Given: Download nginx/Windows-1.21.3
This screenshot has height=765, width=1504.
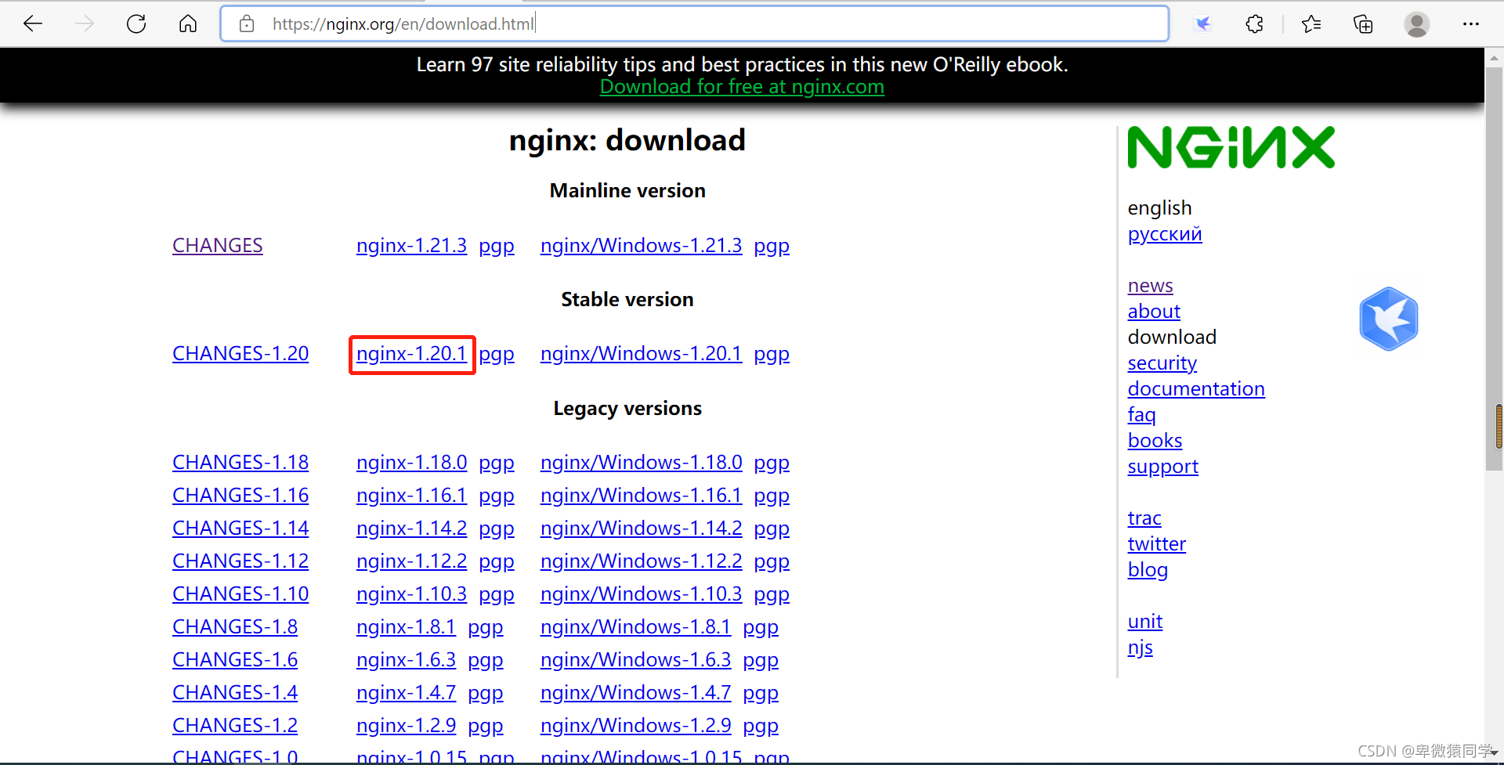Looking at the screenshot, I should click(x=641, y=246).
